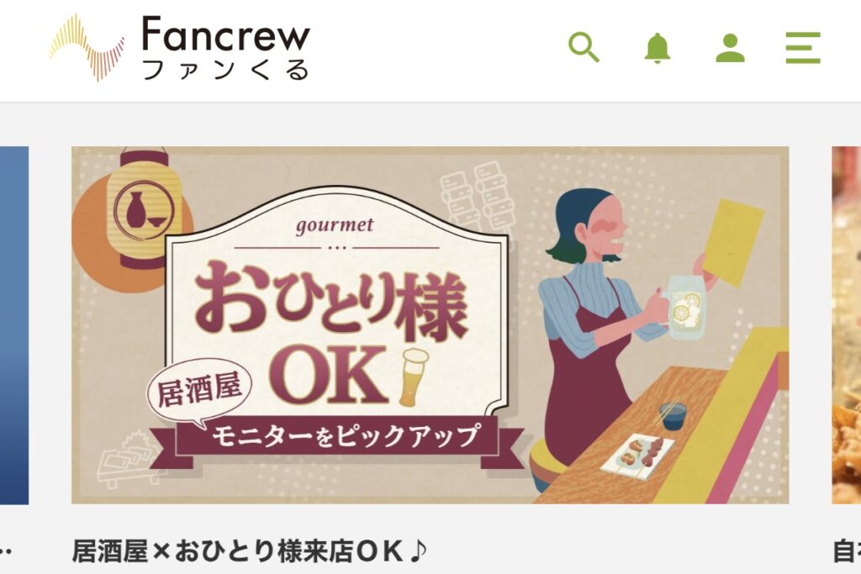861x574 pixels.
Task: Click the gourmet label on banner
Action: tap(335, 225)
